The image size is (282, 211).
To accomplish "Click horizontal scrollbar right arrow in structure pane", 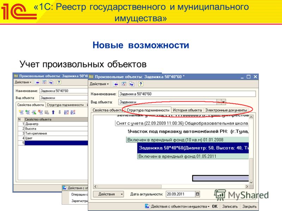I will point(247,187).
